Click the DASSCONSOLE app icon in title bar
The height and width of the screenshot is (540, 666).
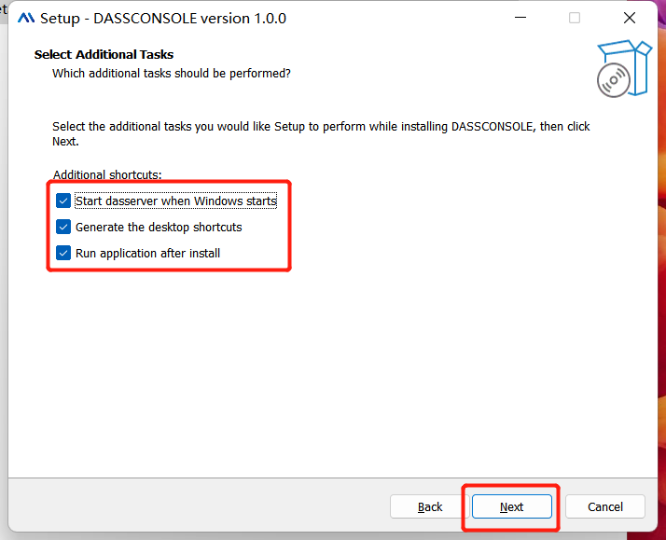(x=26, y=18)
